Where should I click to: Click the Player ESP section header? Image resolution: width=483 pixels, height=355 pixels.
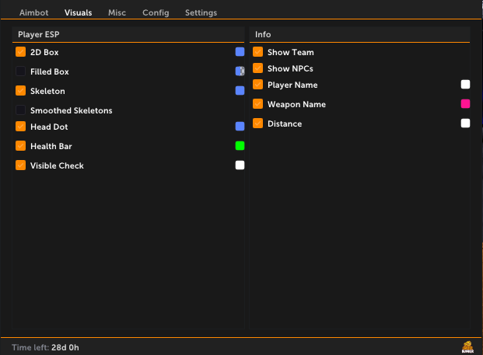[x=128, y=34]
